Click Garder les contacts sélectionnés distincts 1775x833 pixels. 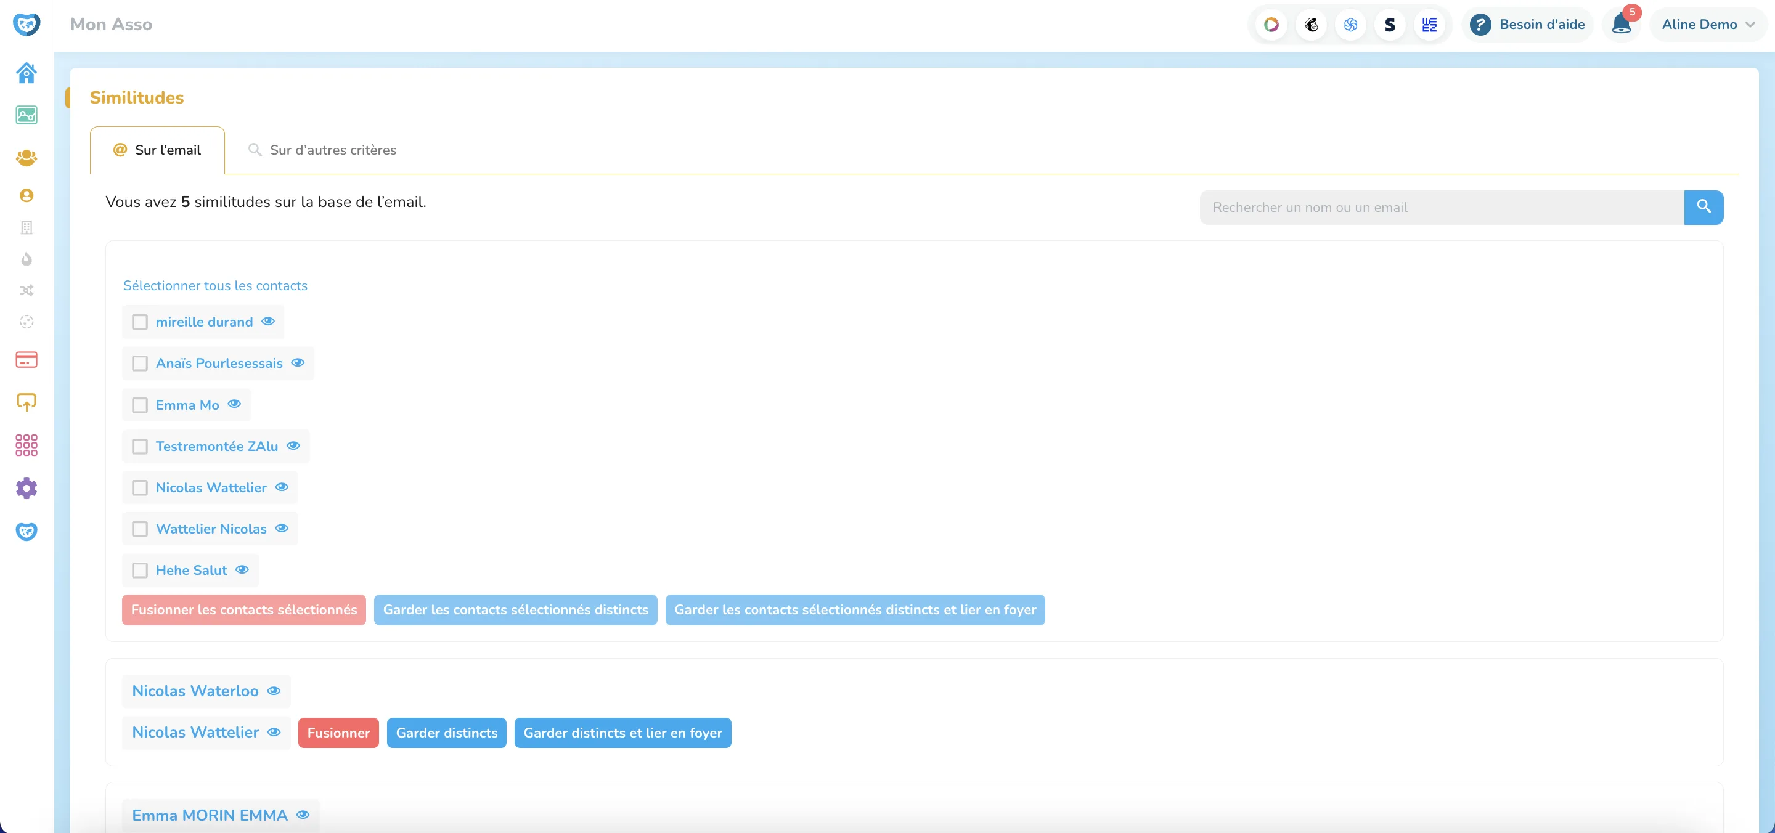515,611
